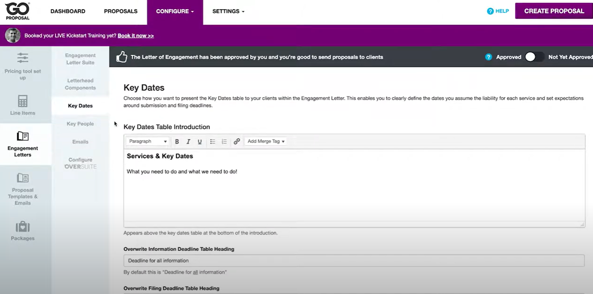593x294 pixels.
Task: Toggle bold formatting in the editor
Action: (x=177, y=142)
